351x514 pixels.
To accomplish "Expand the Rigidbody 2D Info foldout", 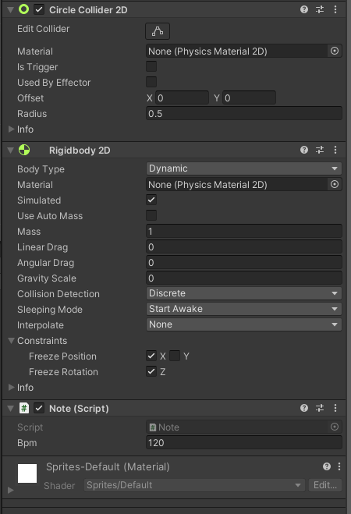I will [x=11, y=387].
